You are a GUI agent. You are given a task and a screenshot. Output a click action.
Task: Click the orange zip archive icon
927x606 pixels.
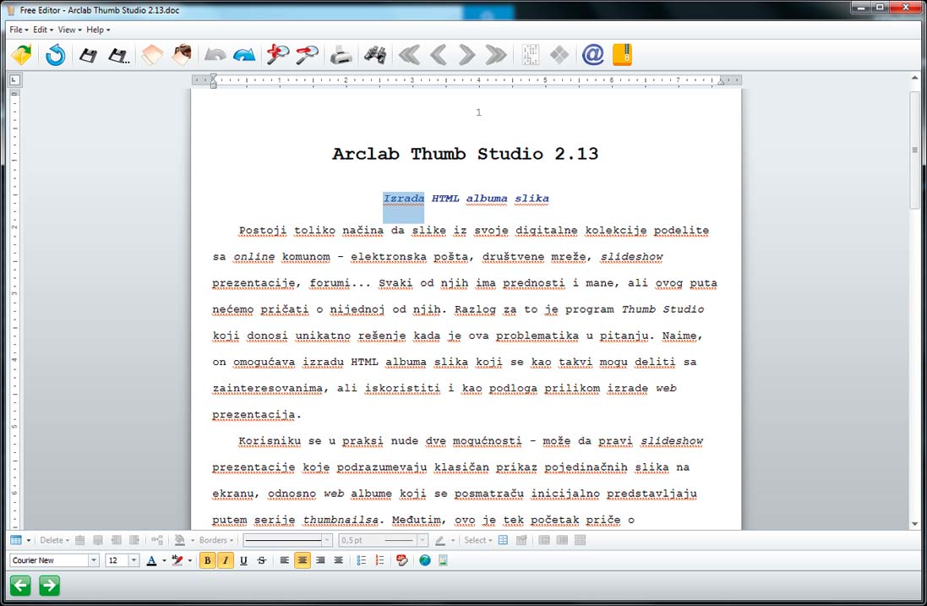[x=623, y=54]
